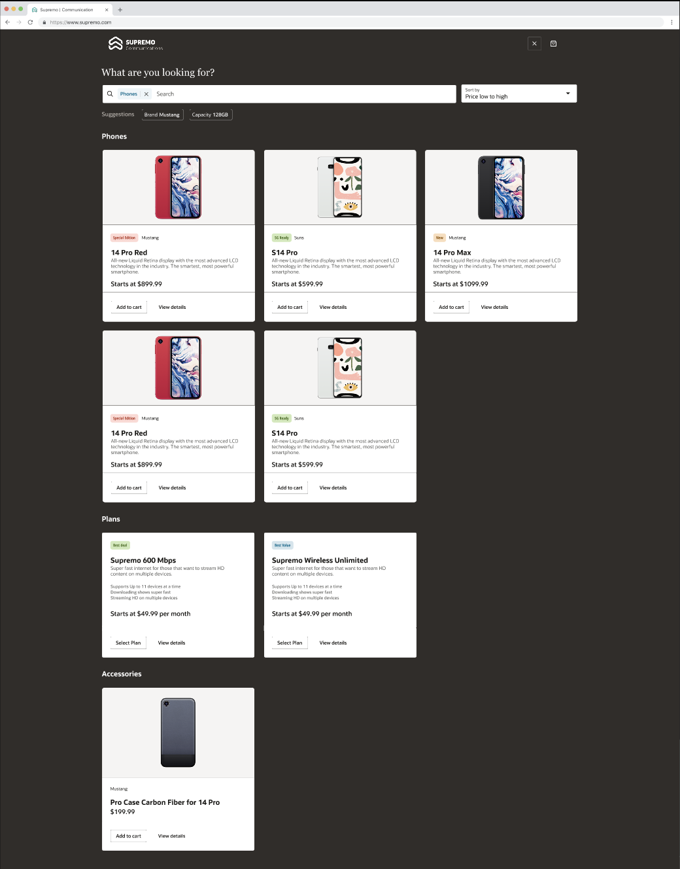
Task: Add Pro Case Carbon Fiber to cart
Action: (128, 836)
